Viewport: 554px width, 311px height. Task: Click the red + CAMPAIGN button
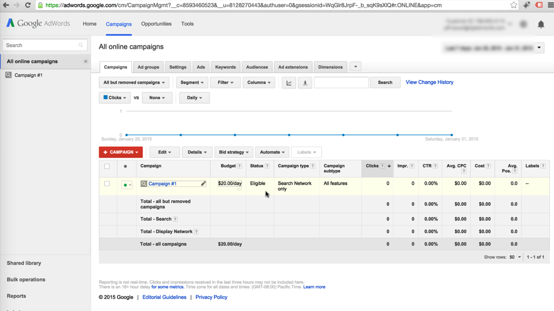[x=121, y=152]
